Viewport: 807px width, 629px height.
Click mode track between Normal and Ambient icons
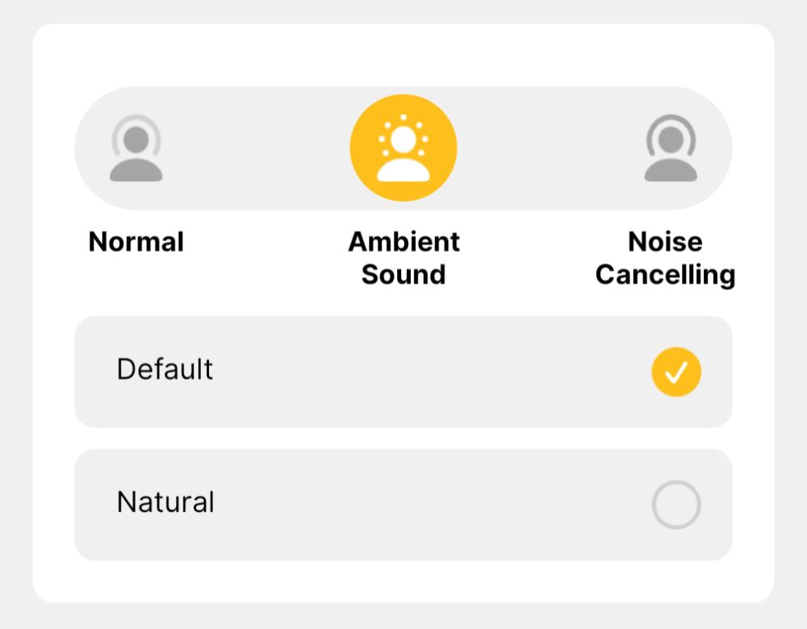pos(257,148)
